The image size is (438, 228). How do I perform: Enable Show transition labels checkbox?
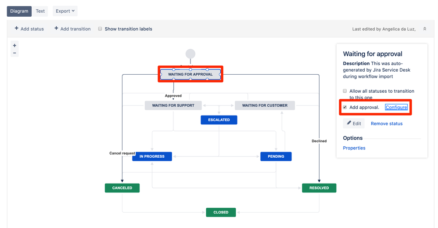pyautogui.click(x=100, y=29)
